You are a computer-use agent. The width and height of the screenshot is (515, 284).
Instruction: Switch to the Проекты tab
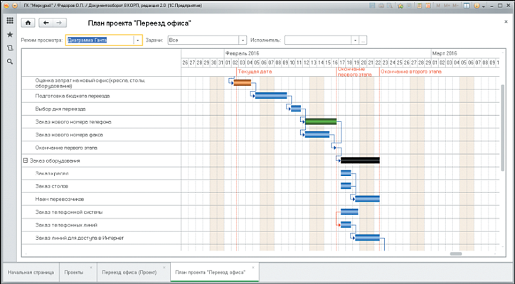74,273
